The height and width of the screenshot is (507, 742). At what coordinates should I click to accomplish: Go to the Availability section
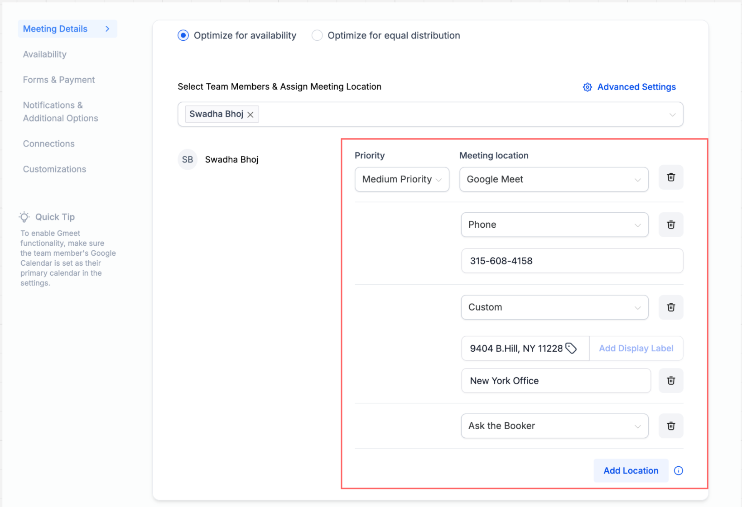click(45, 54)
